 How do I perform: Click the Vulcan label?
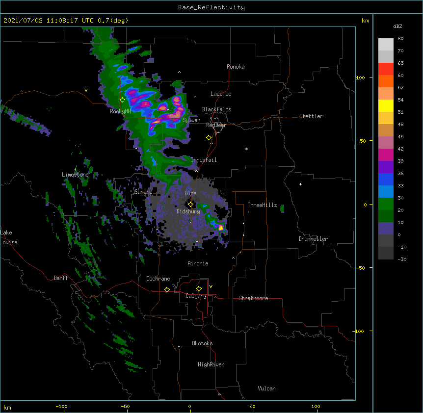click(266, 388)
